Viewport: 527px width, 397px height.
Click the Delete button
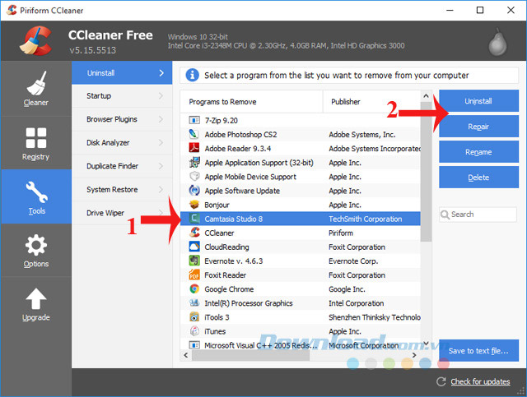pyautogui.click(x=478, y=178)
